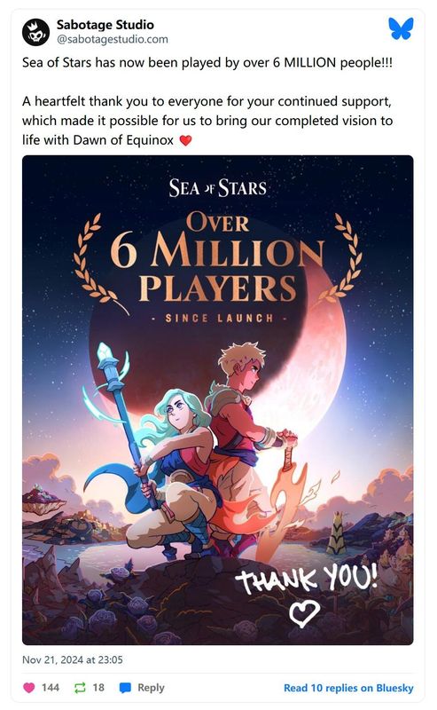Open the Sabotage Studio display name

click(x=105, y=25)
